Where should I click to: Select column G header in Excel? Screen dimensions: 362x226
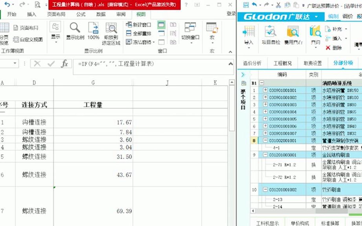pos(93,82)
